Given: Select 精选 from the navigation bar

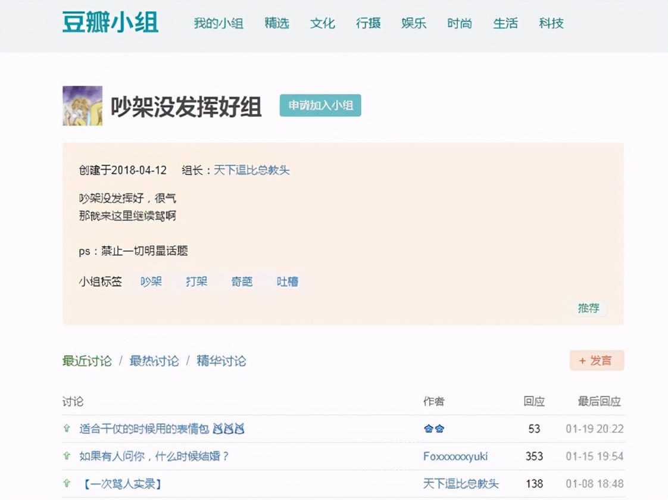Looking at the screenshot, I should click(276, 24).
